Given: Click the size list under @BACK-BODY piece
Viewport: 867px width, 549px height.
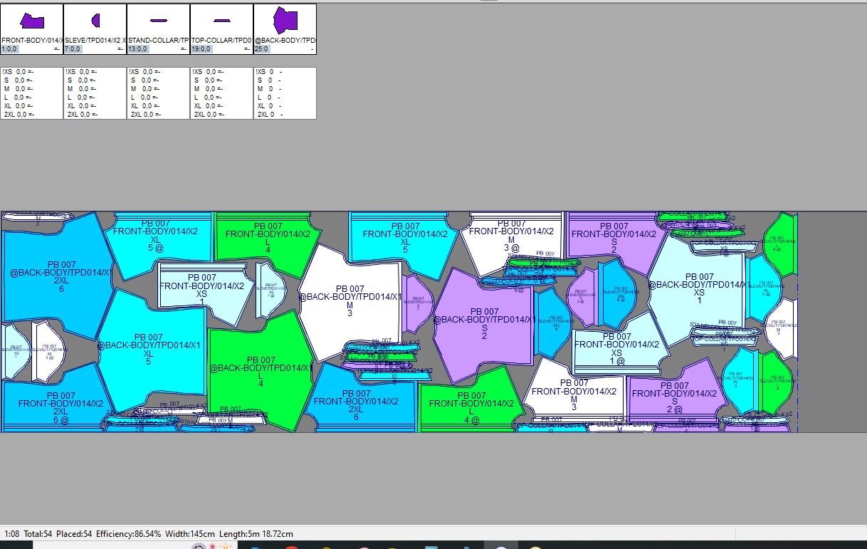Looking at the screenshot, I should tap(285, 93).
